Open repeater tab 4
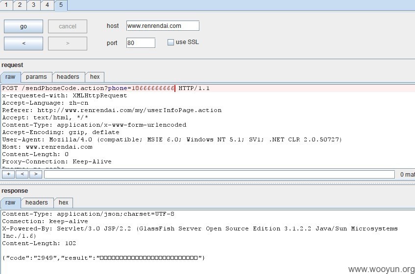 [x=47, y=5]
